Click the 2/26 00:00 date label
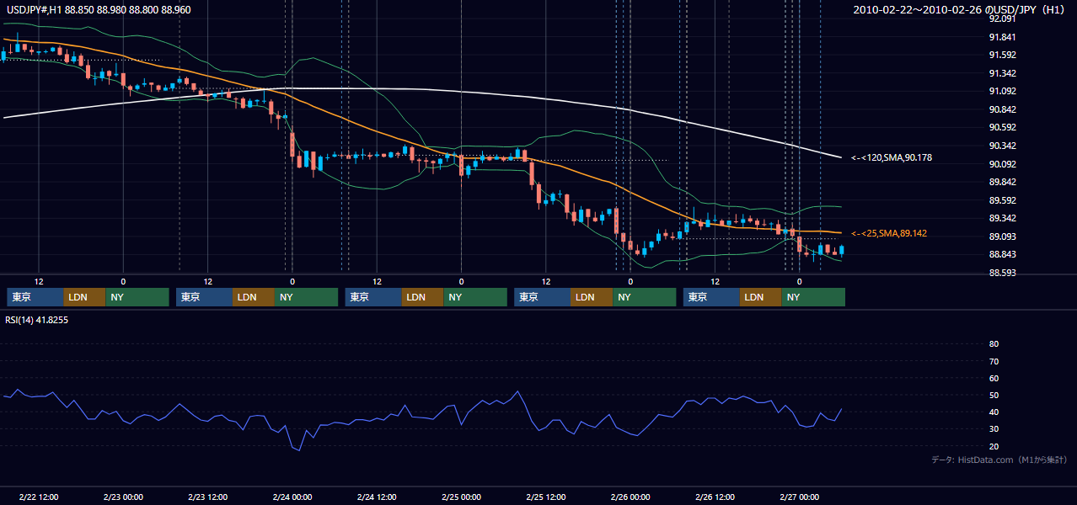 click(630, 497)
